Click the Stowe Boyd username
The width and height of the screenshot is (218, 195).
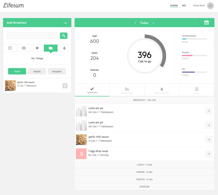199,6
